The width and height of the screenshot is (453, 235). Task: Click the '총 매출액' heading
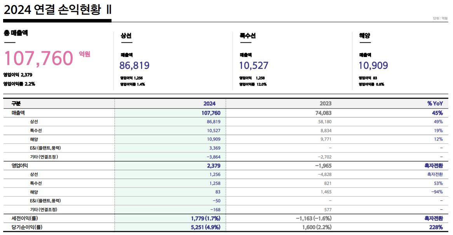(x=16, y=33)
